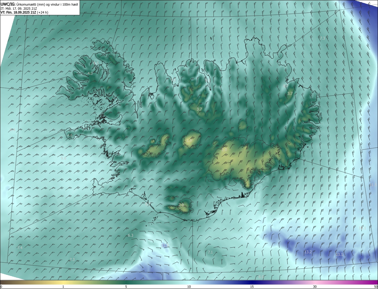Click the 13.2 precipitable water value
378x289 pixels.
point(308,252)
